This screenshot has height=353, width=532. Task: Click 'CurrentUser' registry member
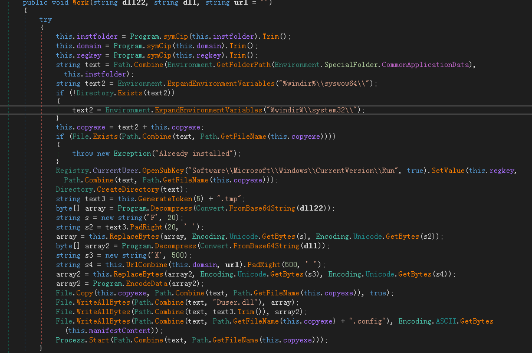[x=116, y=171]
